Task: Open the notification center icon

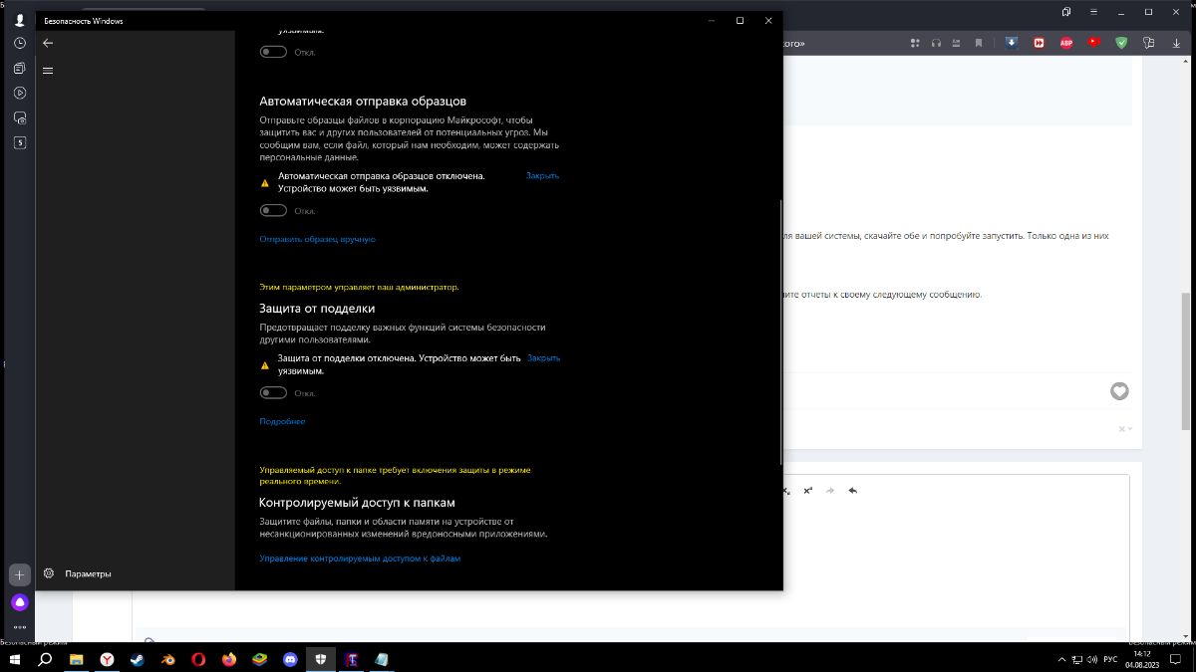Action: pyautogui.click(x=1175, y=659)
